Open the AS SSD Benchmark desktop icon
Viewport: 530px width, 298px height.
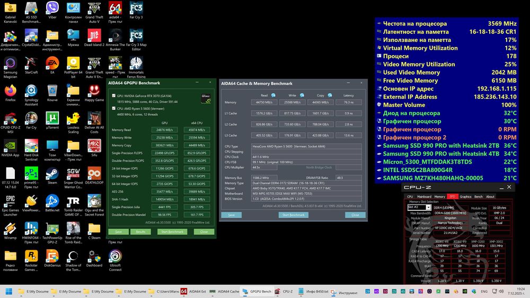click(x=31, y=13)
